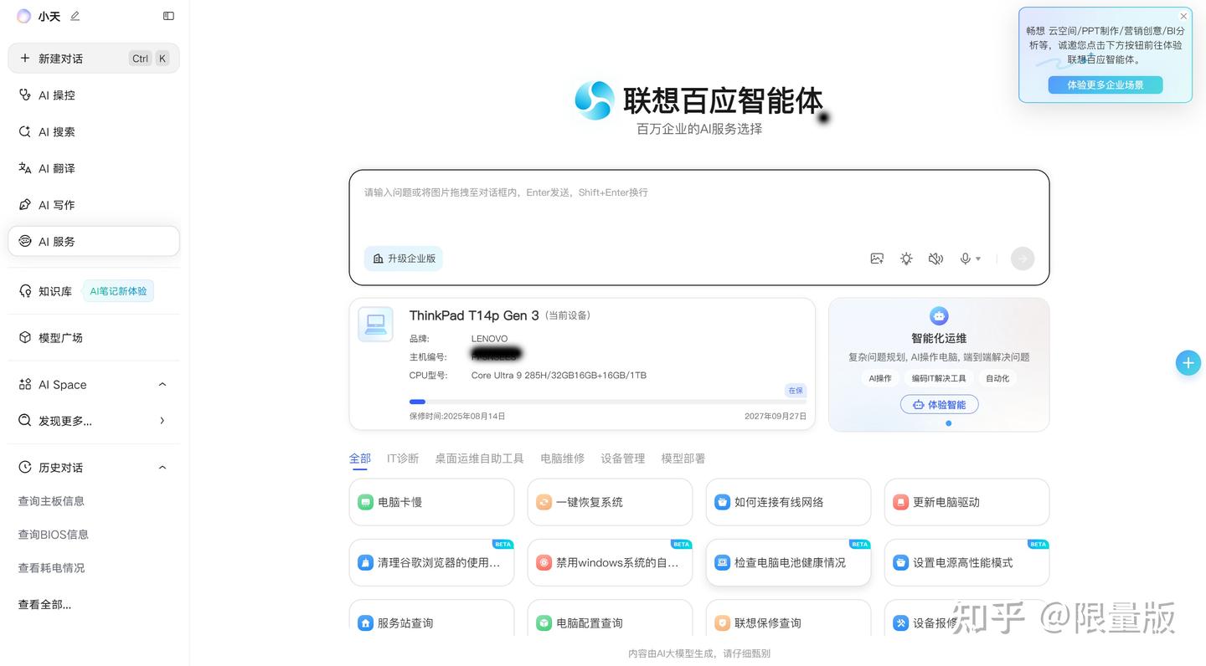
Task: Click the 编码IT解决工具 tag
Action: click(939, 378)
